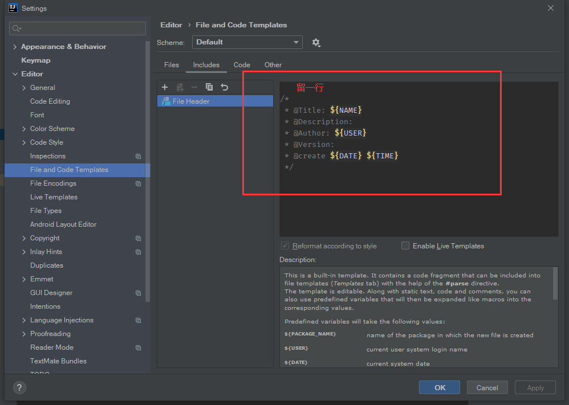Click the IntelliJ logo in the title bar
This screenshot has width=569, height=405.
point(13,8)
